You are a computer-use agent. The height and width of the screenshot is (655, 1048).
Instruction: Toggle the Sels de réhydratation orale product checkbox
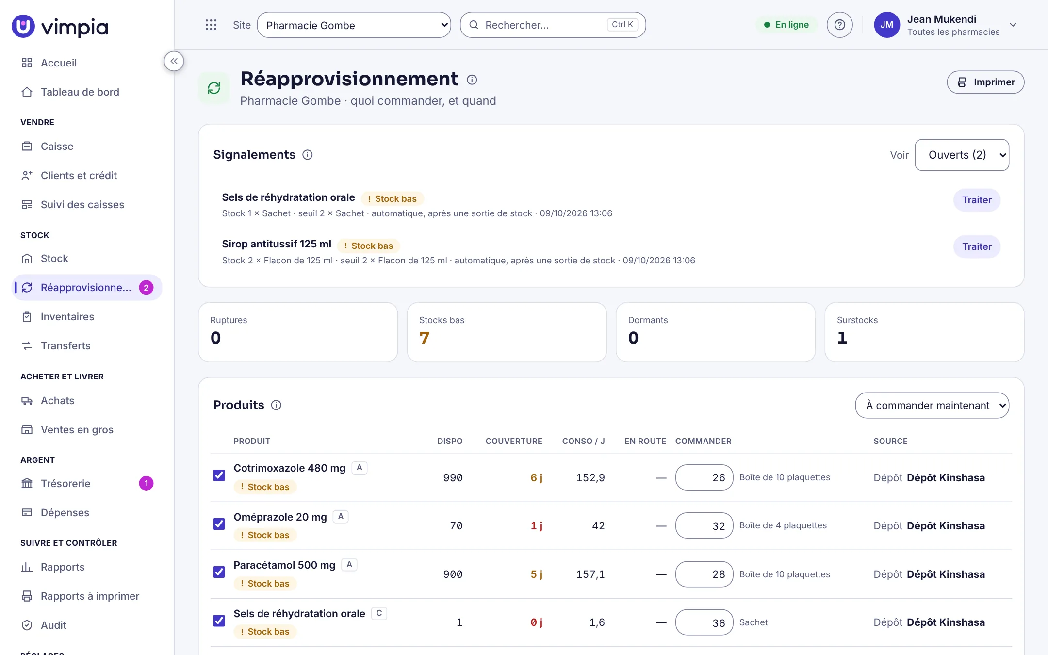point(219,621)
